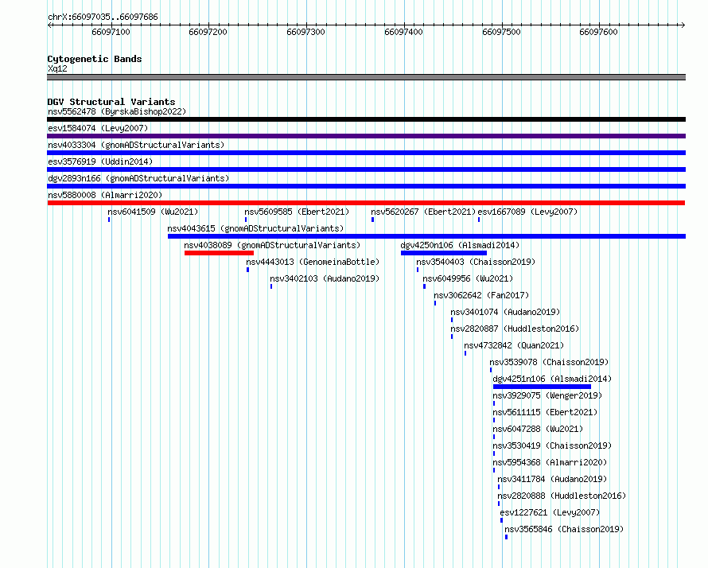Click the chrX:66097035..66097686 coordinate label

pos(103,18)
